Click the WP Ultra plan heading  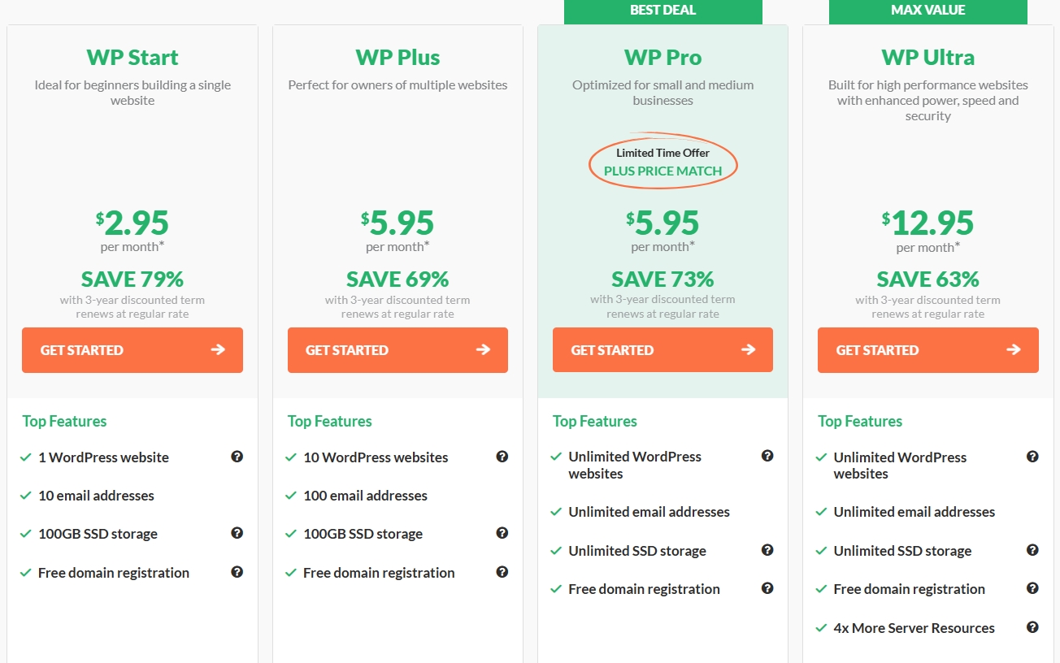pyautogui.click(x=927, y=58)
